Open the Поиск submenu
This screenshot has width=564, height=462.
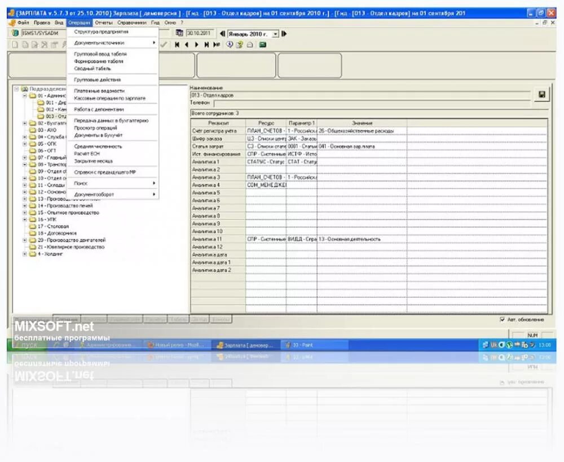tap(112, 183)
